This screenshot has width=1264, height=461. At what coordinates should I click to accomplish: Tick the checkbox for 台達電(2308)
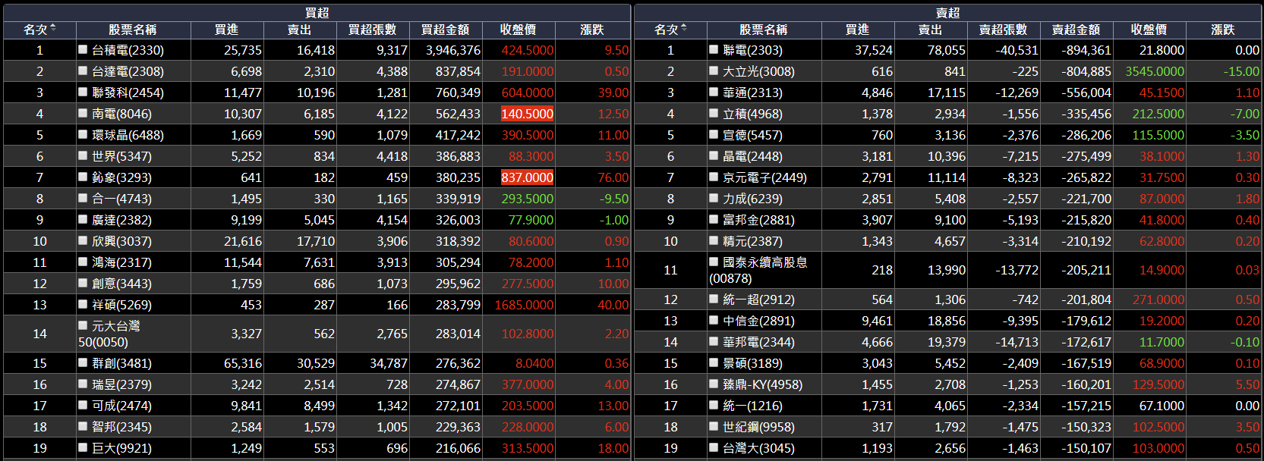(x=83, y=71)
